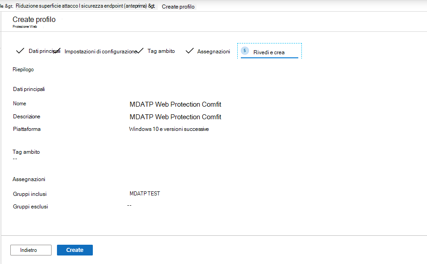Click the Create profilo page title

tap(34, 19)
